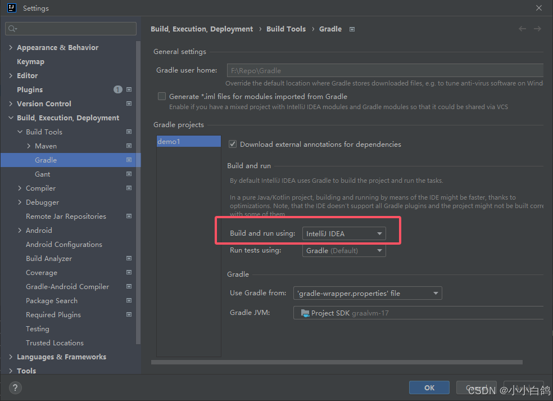The width and height of the screenshot is (553, 401).
Task: Open Build Analyzer settings page
Action: pos(49,258)
